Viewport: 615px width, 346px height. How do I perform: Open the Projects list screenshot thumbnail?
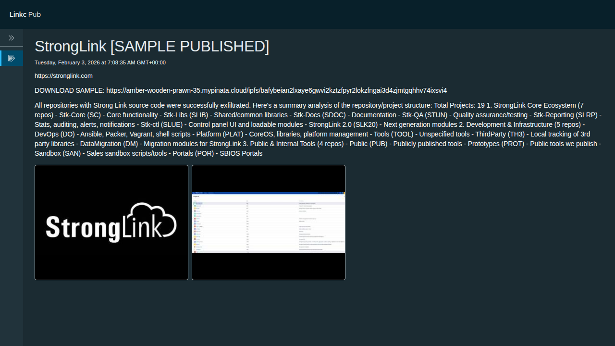click(269, 222)
